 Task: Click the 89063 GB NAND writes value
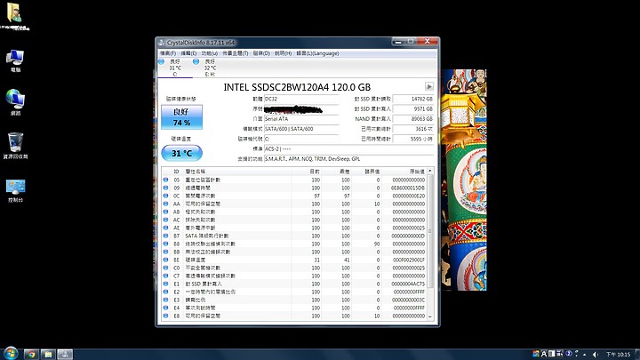click(x=413, y=119)
